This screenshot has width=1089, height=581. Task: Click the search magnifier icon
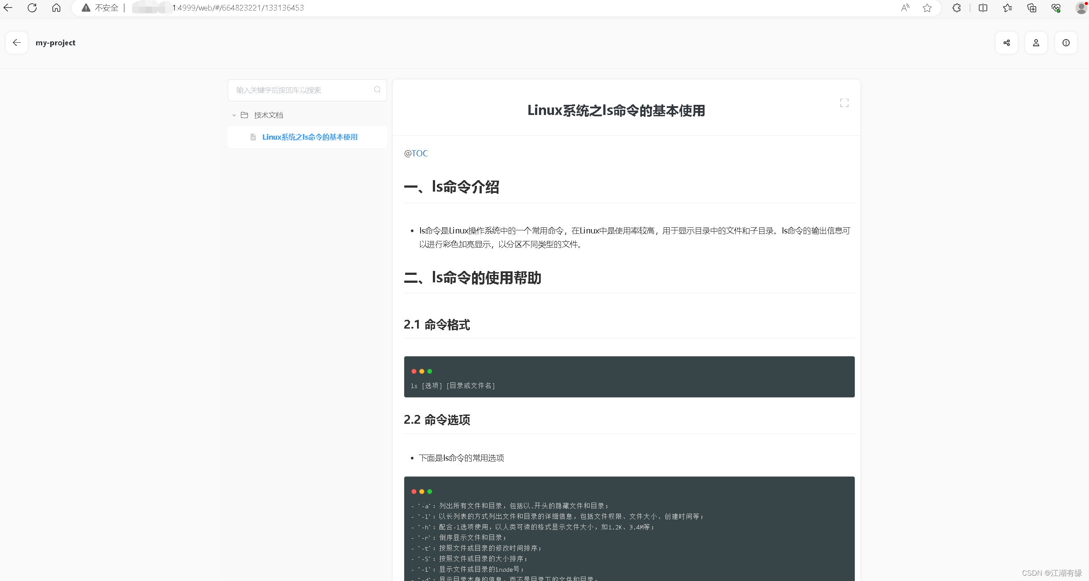[377, 90]
